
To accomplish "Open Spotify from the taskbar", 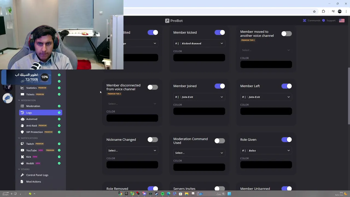I will (x=162, y=194).
